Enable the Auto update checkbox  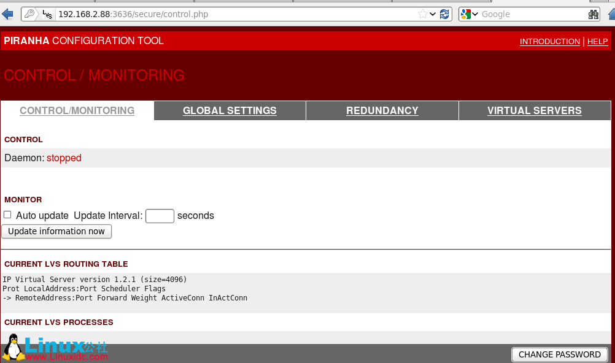click(x=7, y=215)
